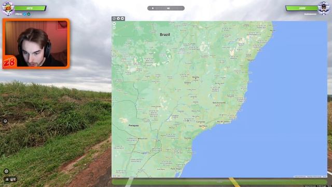Click the player icon in the bottom-left pill
Viewport: 332px width, 187px height.
tap(7, 180)
